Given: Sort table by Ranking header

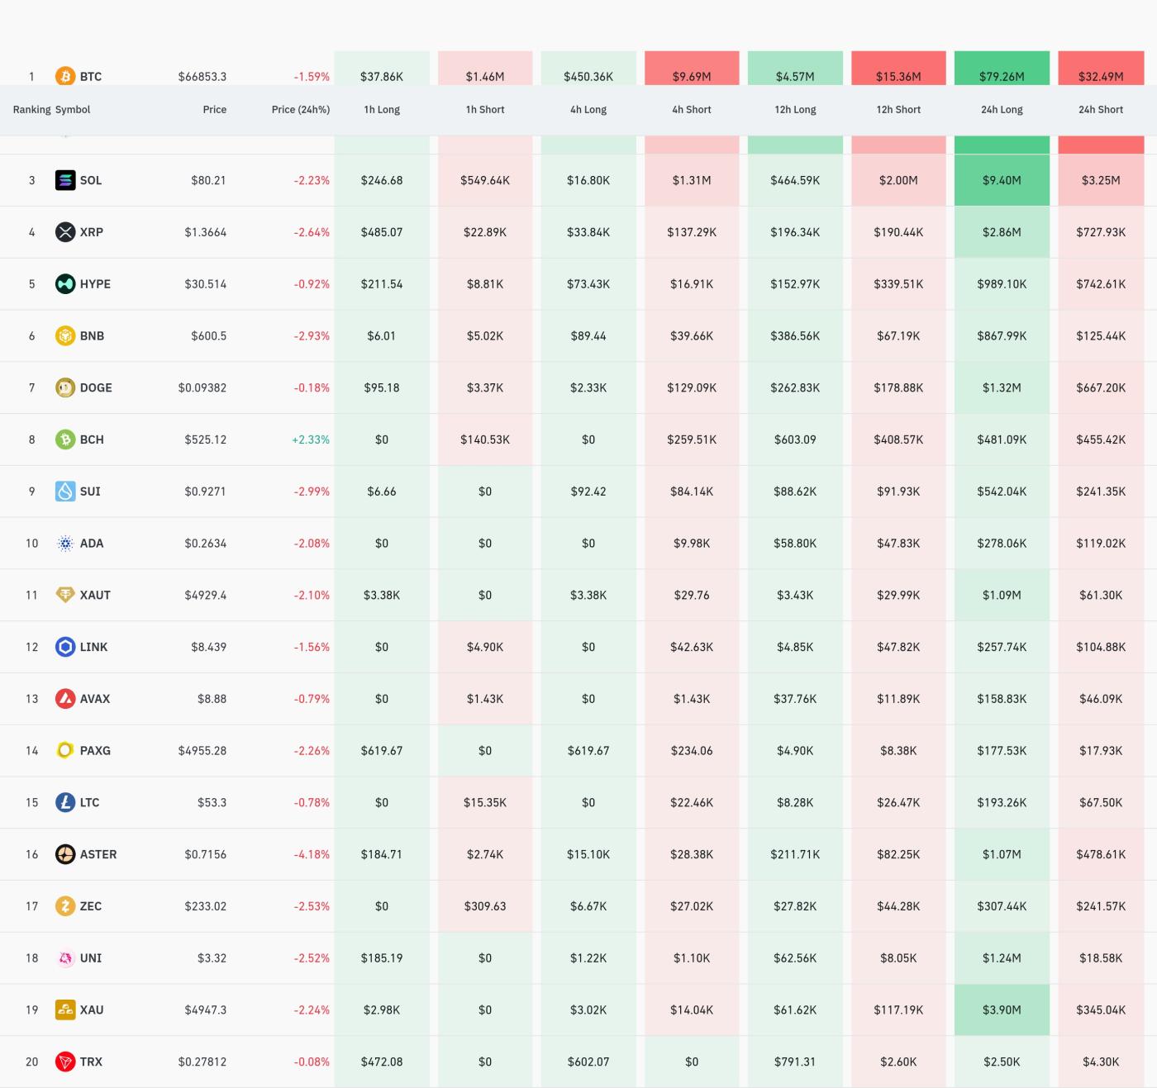Looking at the screenshot, I should tap(31, 109).
